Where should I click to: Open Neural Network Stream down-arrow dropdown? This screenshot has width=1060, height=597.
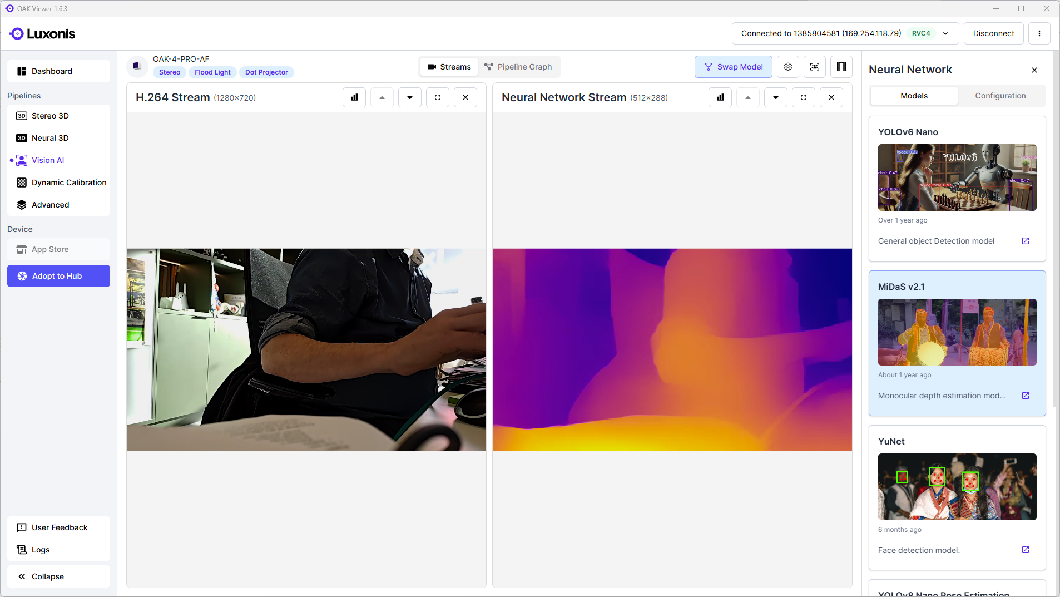tap(775, 97)
